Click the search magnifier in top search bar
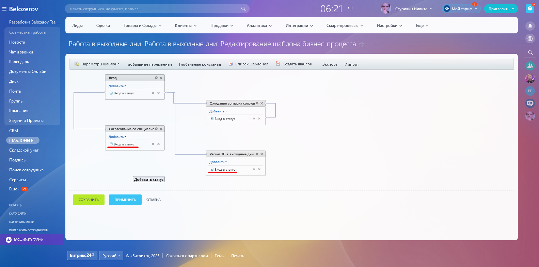This screenshot has width=539, height=267. click(243, 9)
